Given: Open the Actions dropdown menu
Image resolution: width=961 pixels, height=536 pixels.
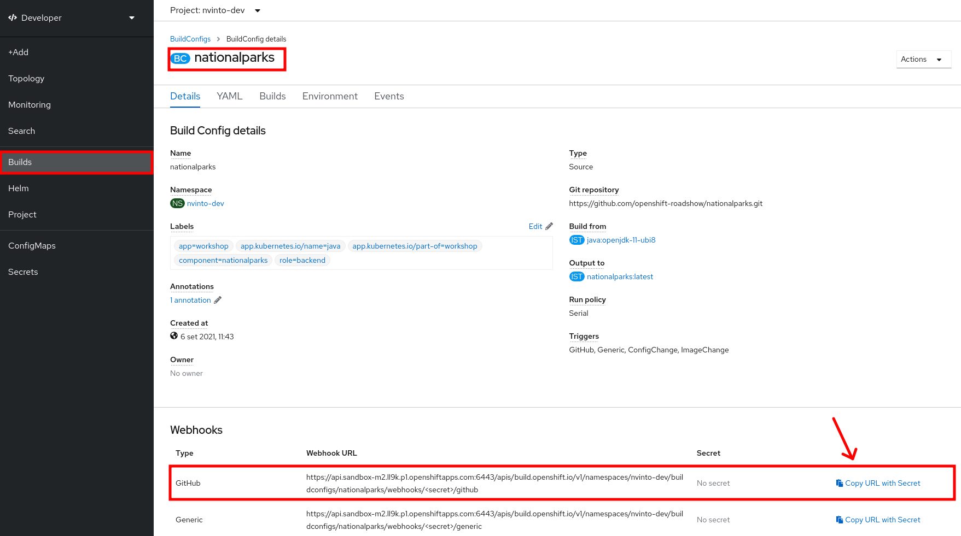Looking at the screenshot, I should (923, 59).
